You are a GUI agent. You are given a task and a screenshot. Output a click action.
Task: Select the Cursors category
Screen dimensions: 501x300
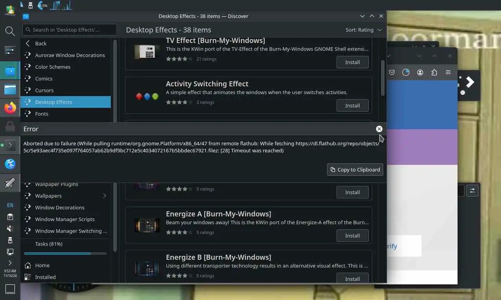(x=65, y=90)
